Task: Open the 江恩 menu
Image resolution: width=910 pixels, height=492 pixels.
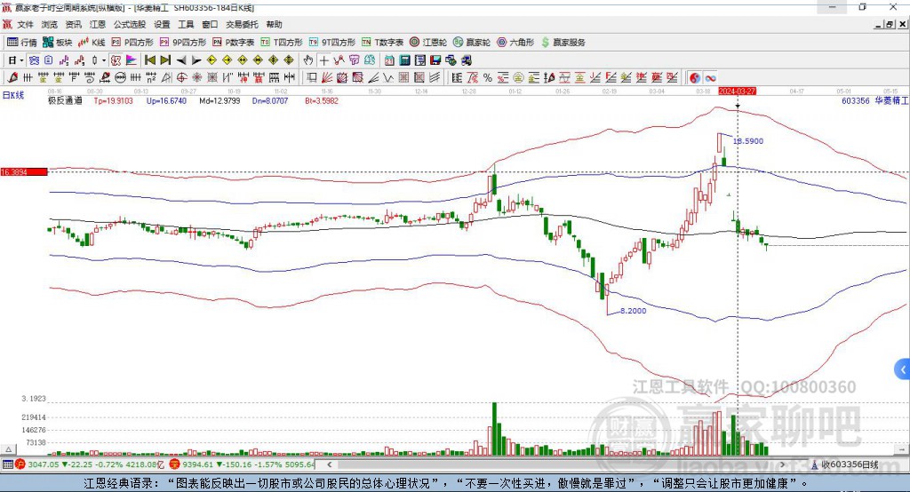Action: click(x=98, y=24)
